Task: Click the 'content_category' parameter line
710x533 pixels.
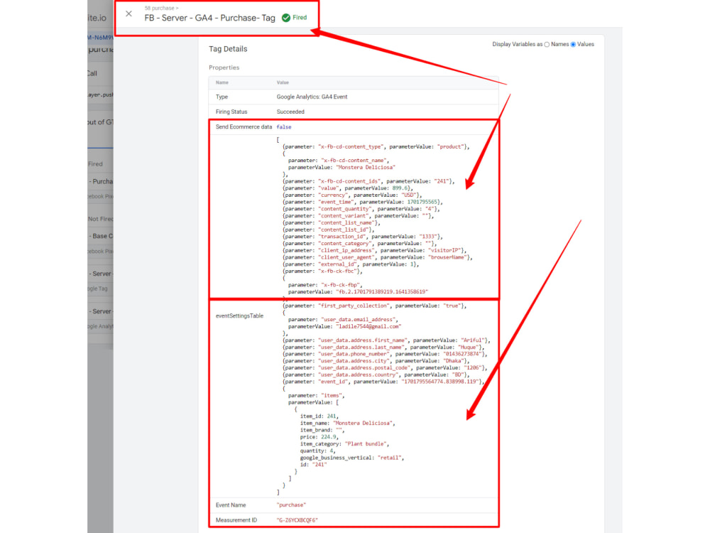Action: click(x=359, y=243)
